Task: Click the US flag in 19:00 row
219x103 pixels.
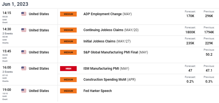Action: click(24, 91)
